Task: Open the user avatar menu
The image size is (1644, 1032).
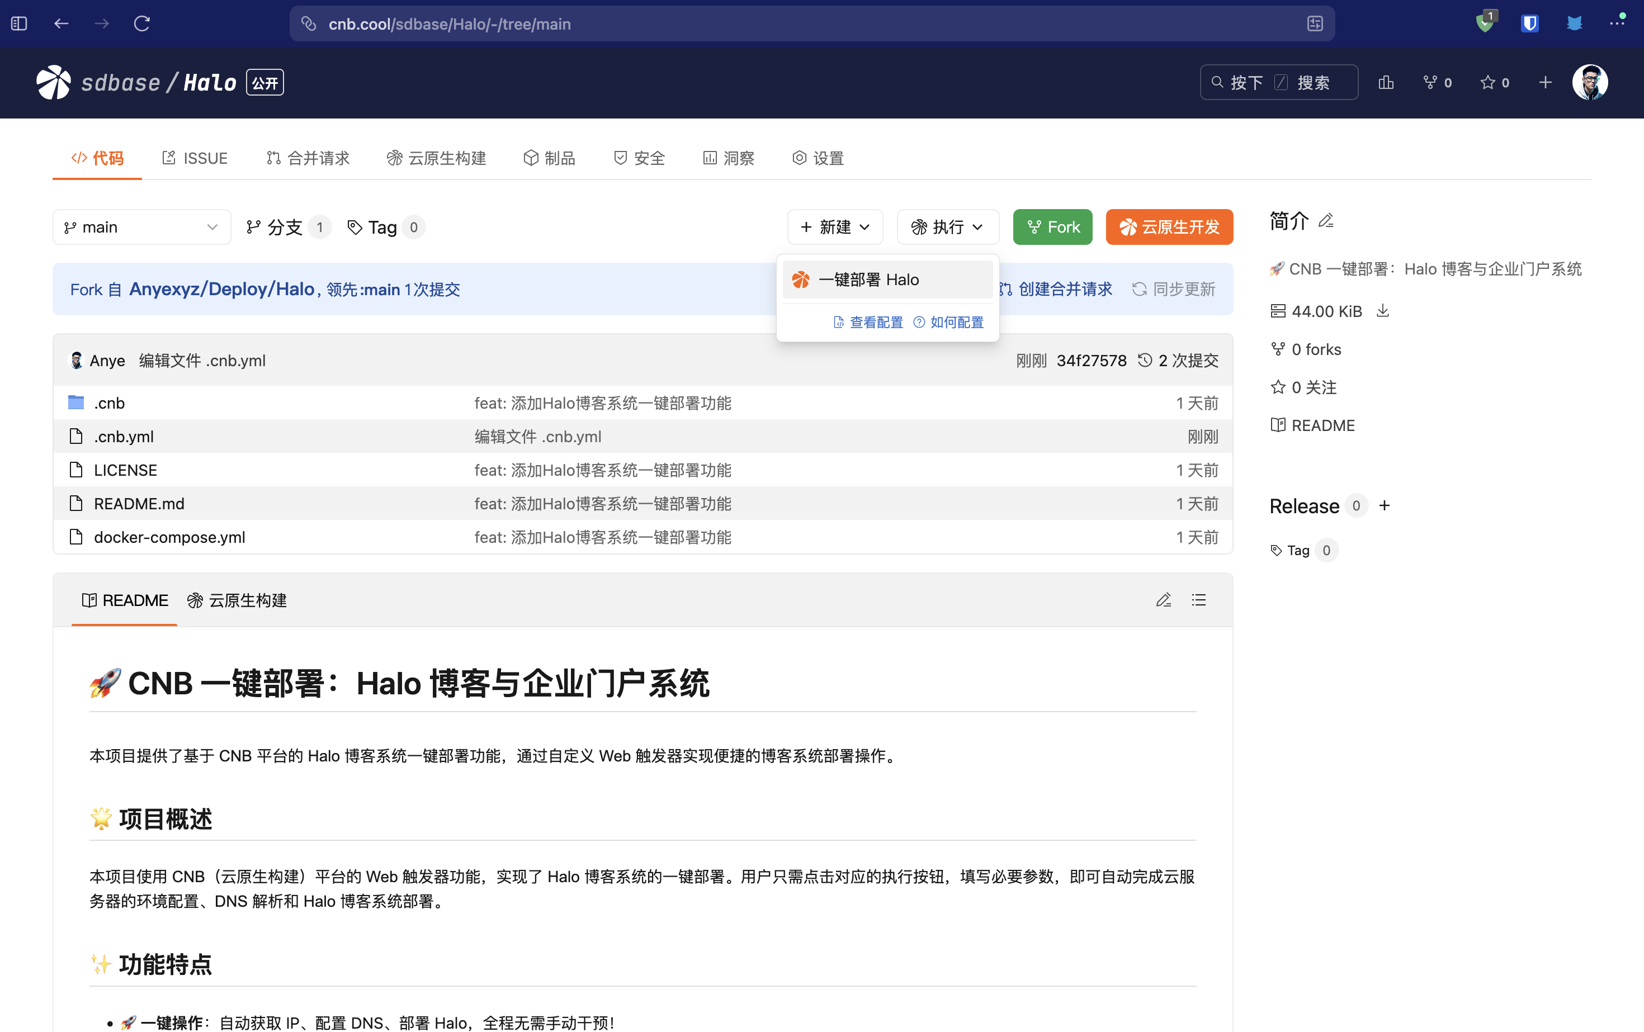Action: 1589,83
